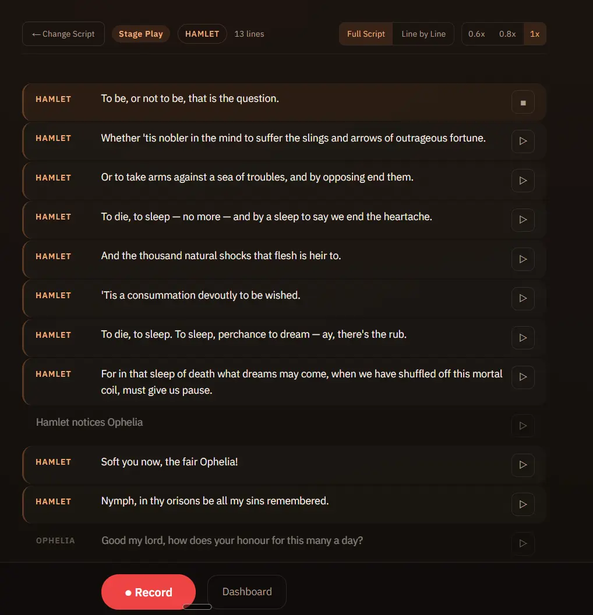593x615 pixels.
Task: Select line 'To die, to sleep — no more'
Action: click(x=284, y=220)
